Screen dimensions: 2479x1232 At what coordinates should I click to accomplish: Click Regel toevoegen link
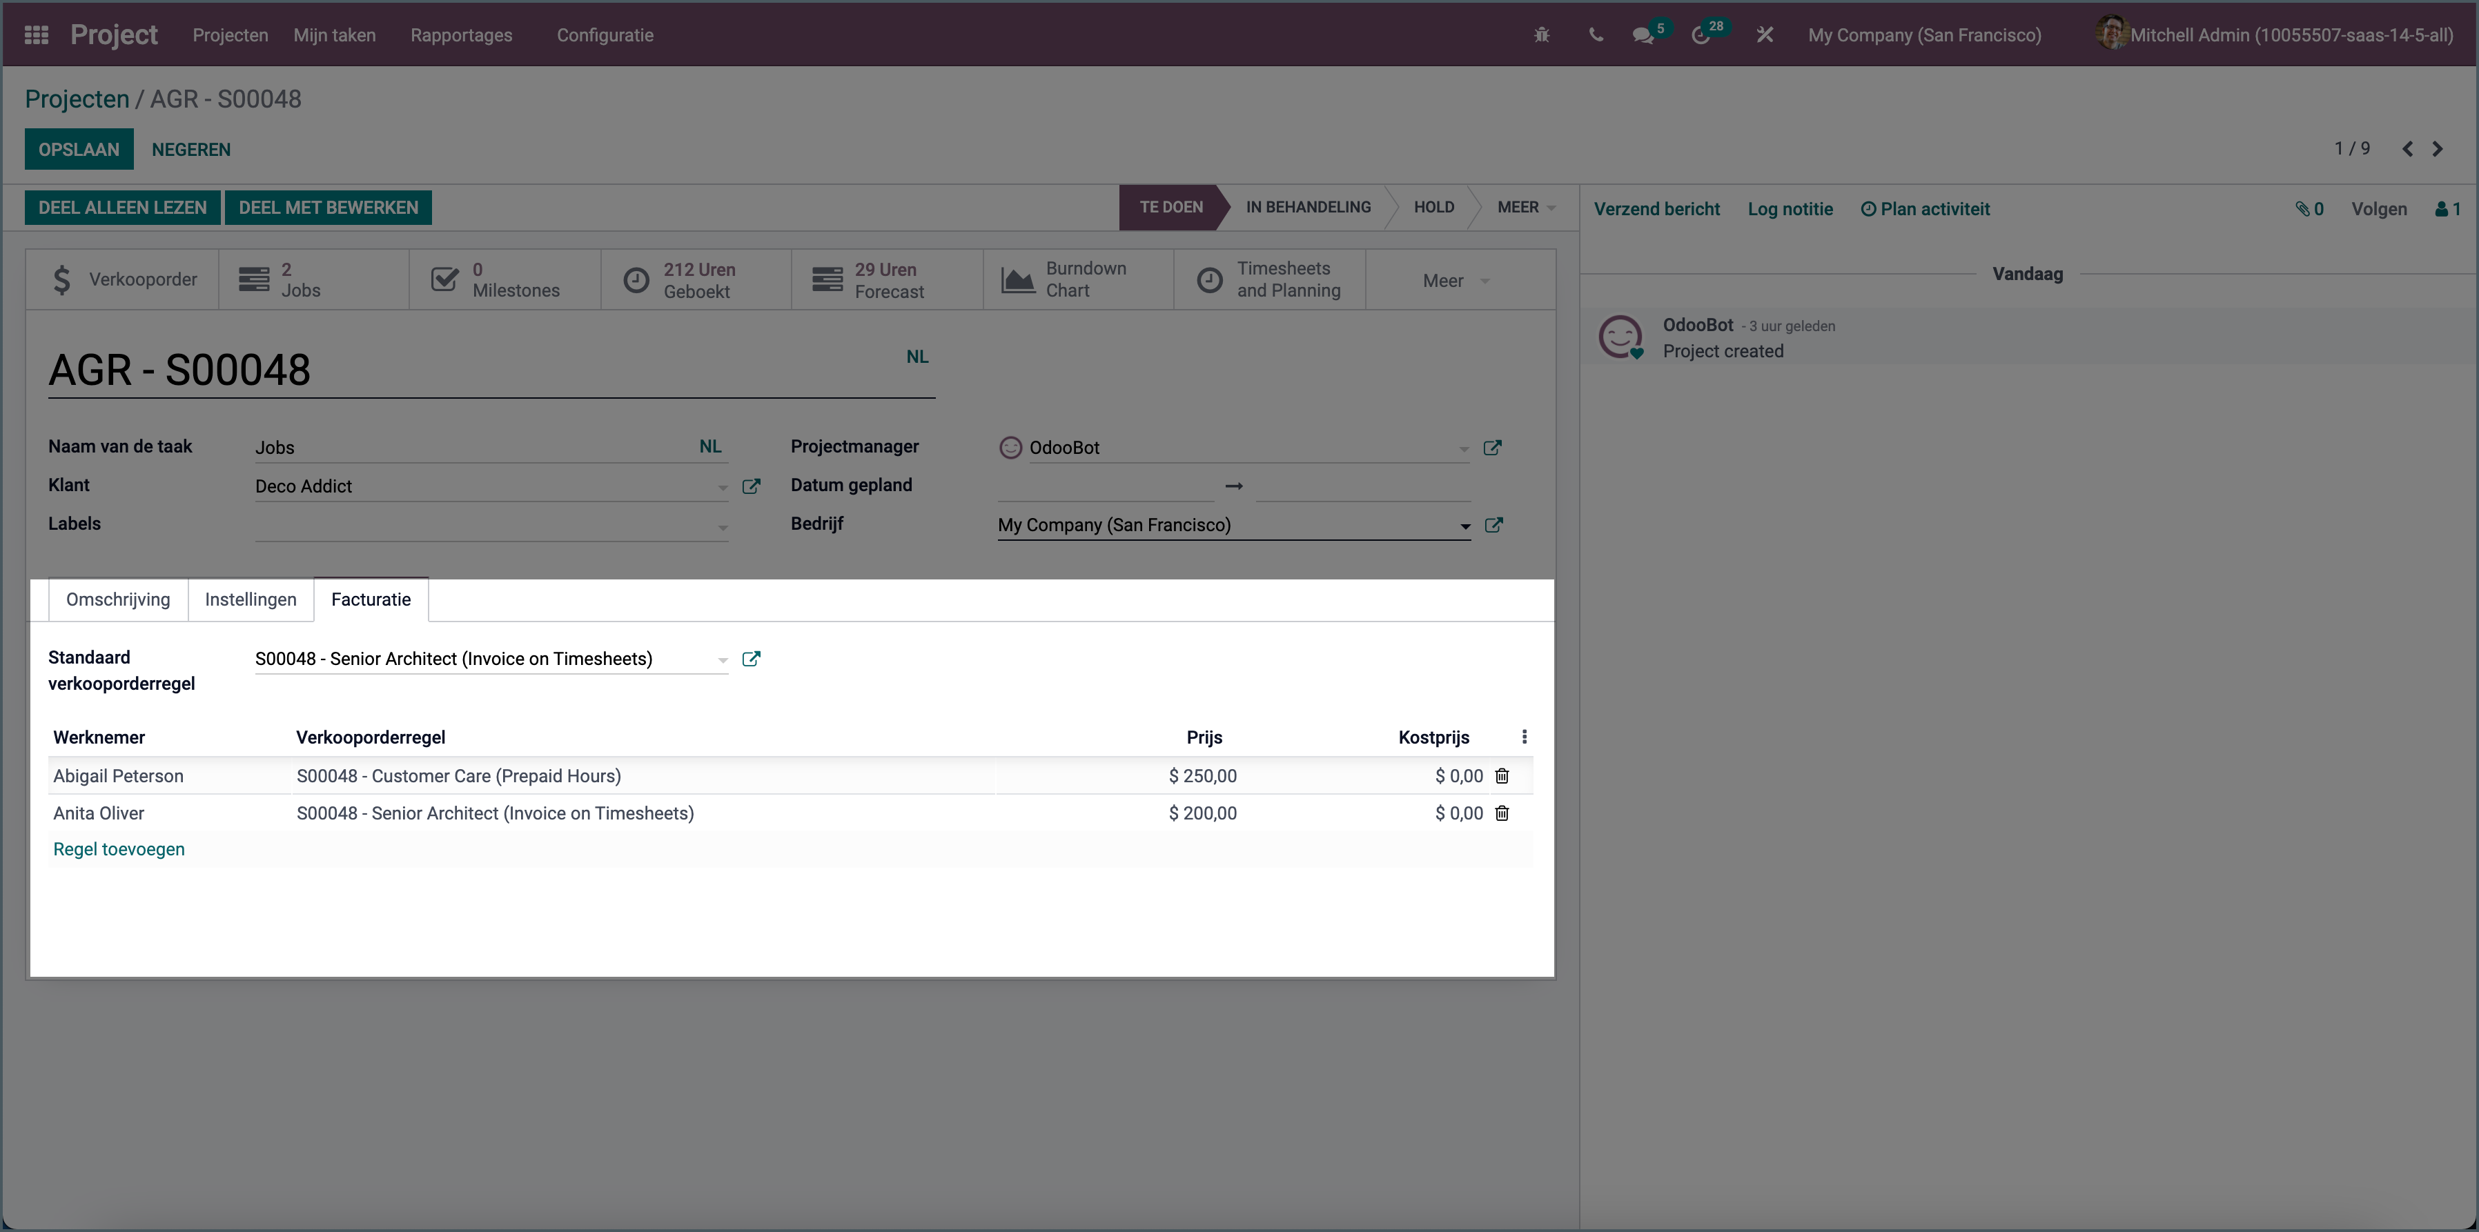coord(119,849)
